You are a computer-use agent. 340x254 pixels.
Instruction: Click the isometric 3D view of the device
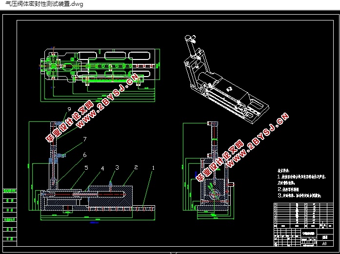(226, 79)
